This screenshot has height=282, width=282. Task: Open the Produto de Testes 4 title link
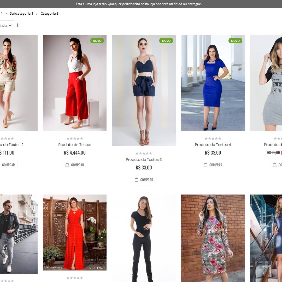(x=213, y=145)
